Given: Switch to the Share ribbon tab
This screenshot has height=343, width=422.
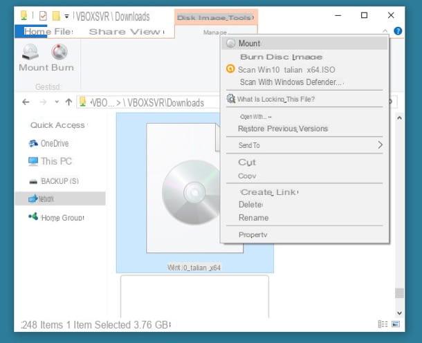Looking at the screenshot, I should click(x=107, y=32).
